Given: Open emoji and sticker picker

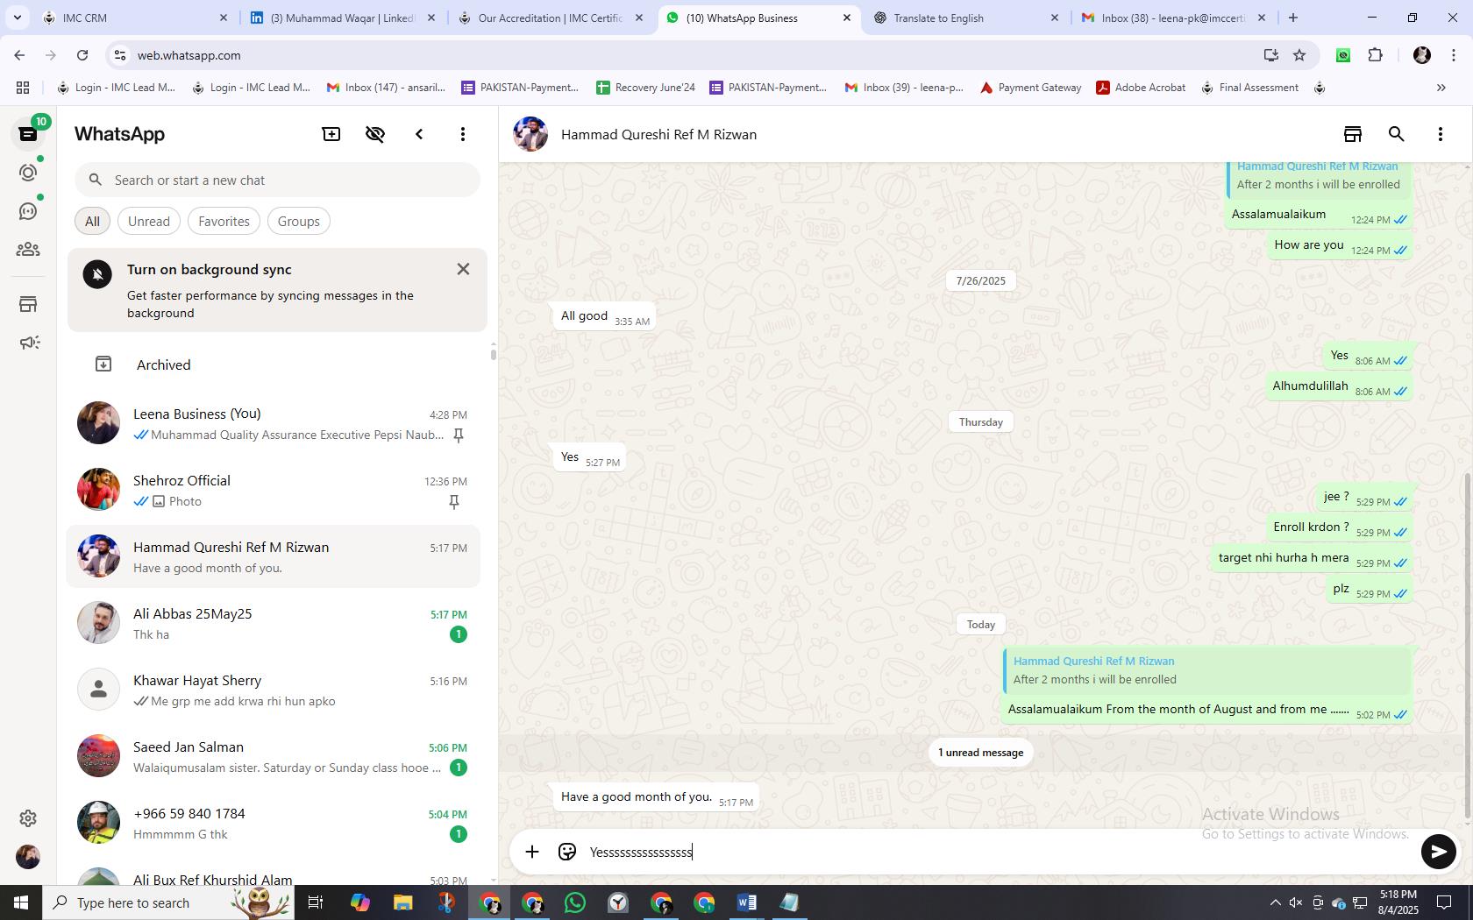Looking at the screenshot, I should (x=567, y=852).
